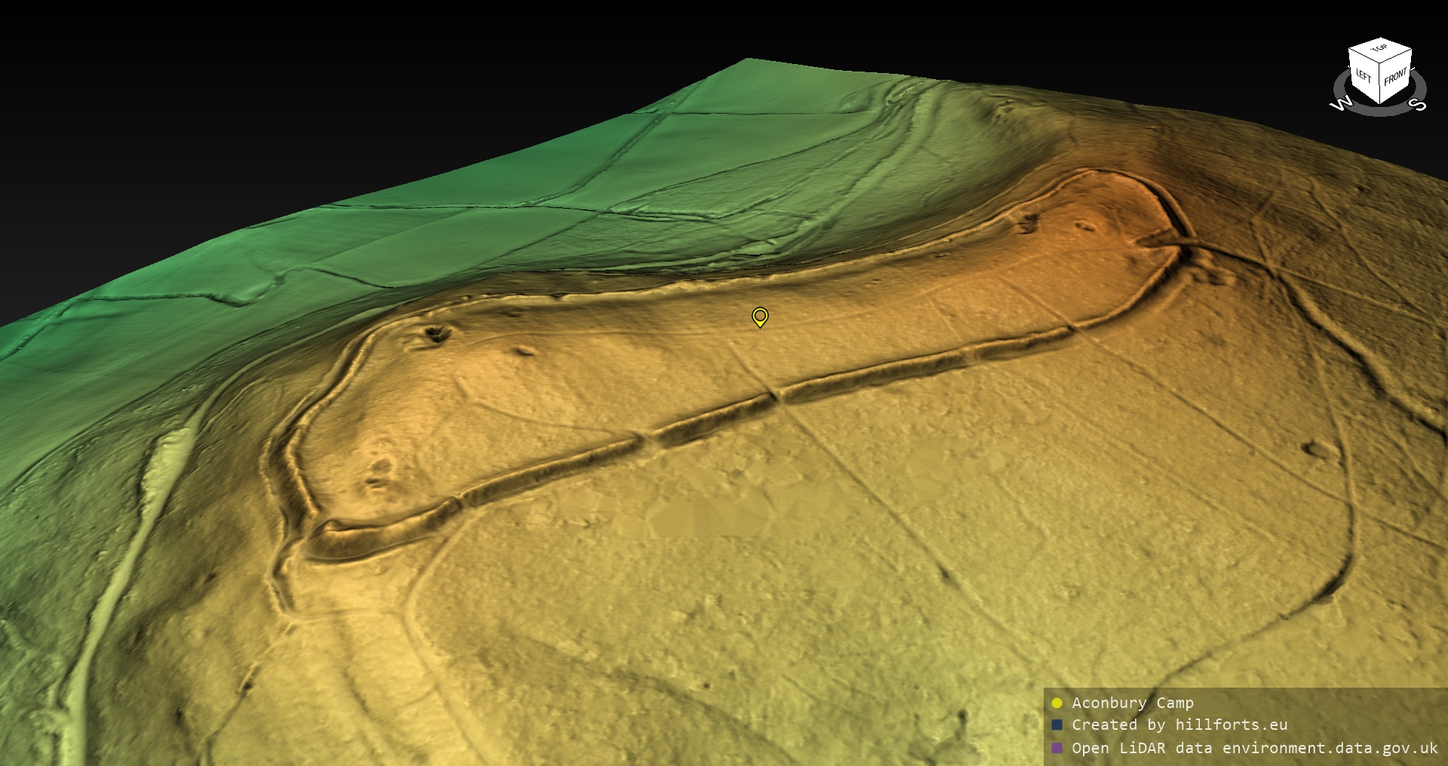The image size is (1448, 766).
Task: Select the yellow location pin on the hillfort
Action: click(759, 316)
